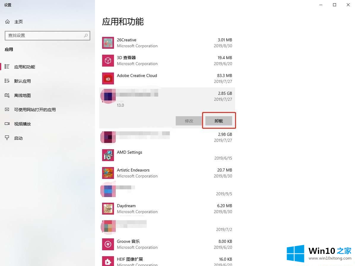The height and width of the screenshot is (266, 355).
Task: Click the 应用和功能 page heading
Action: coord(123,22)
